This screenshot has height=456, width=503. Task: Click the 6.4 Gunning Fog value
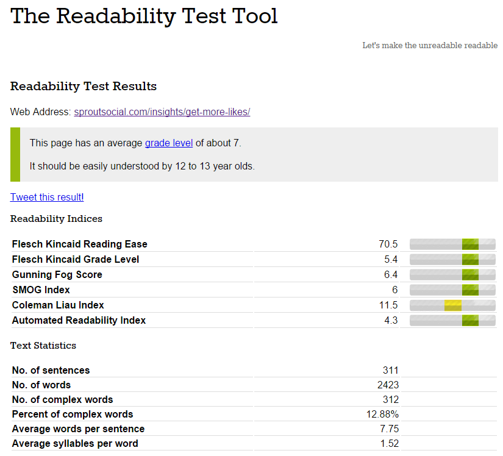[x=391, y=275]
